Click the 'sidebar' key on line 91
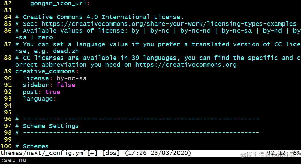 coord(36,85)
